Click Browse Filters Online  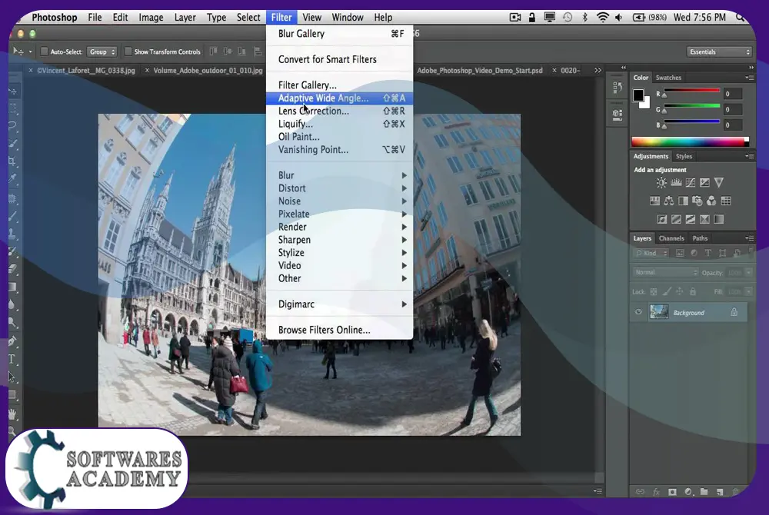click(340, 330)
